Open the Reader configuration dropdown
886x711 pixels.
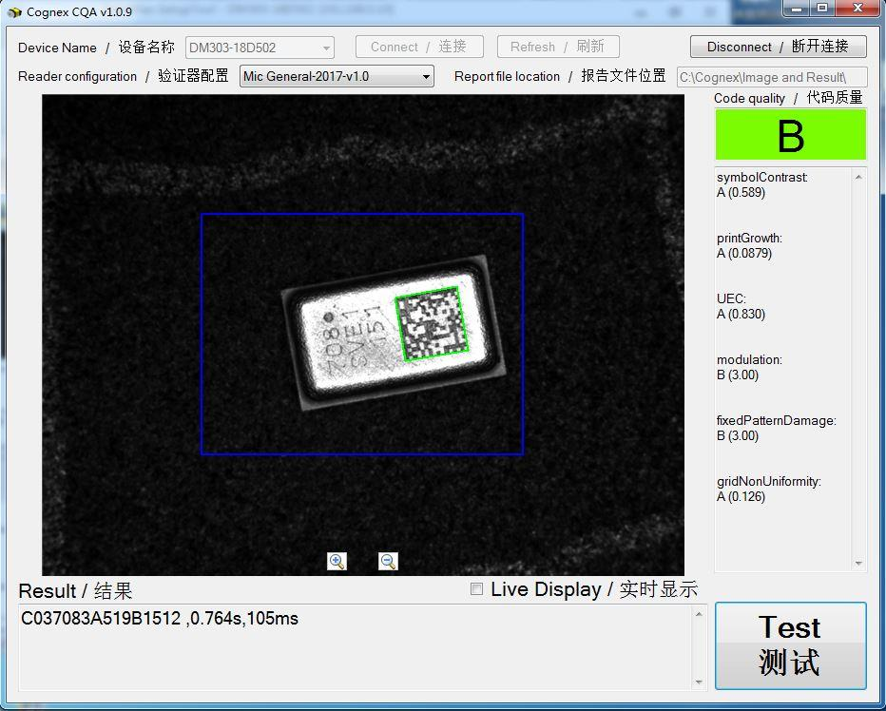pyautogui.click(x=337, y=76)
